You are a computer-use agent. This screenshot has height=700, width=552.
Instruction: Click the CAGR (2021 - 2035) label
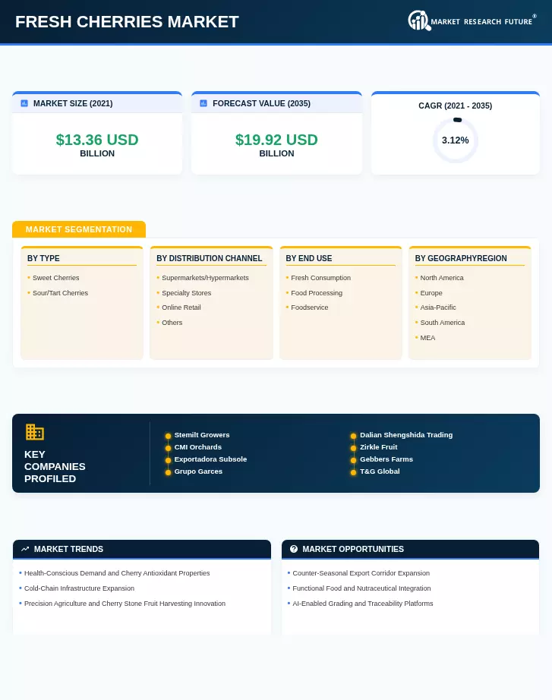point(455,106)
